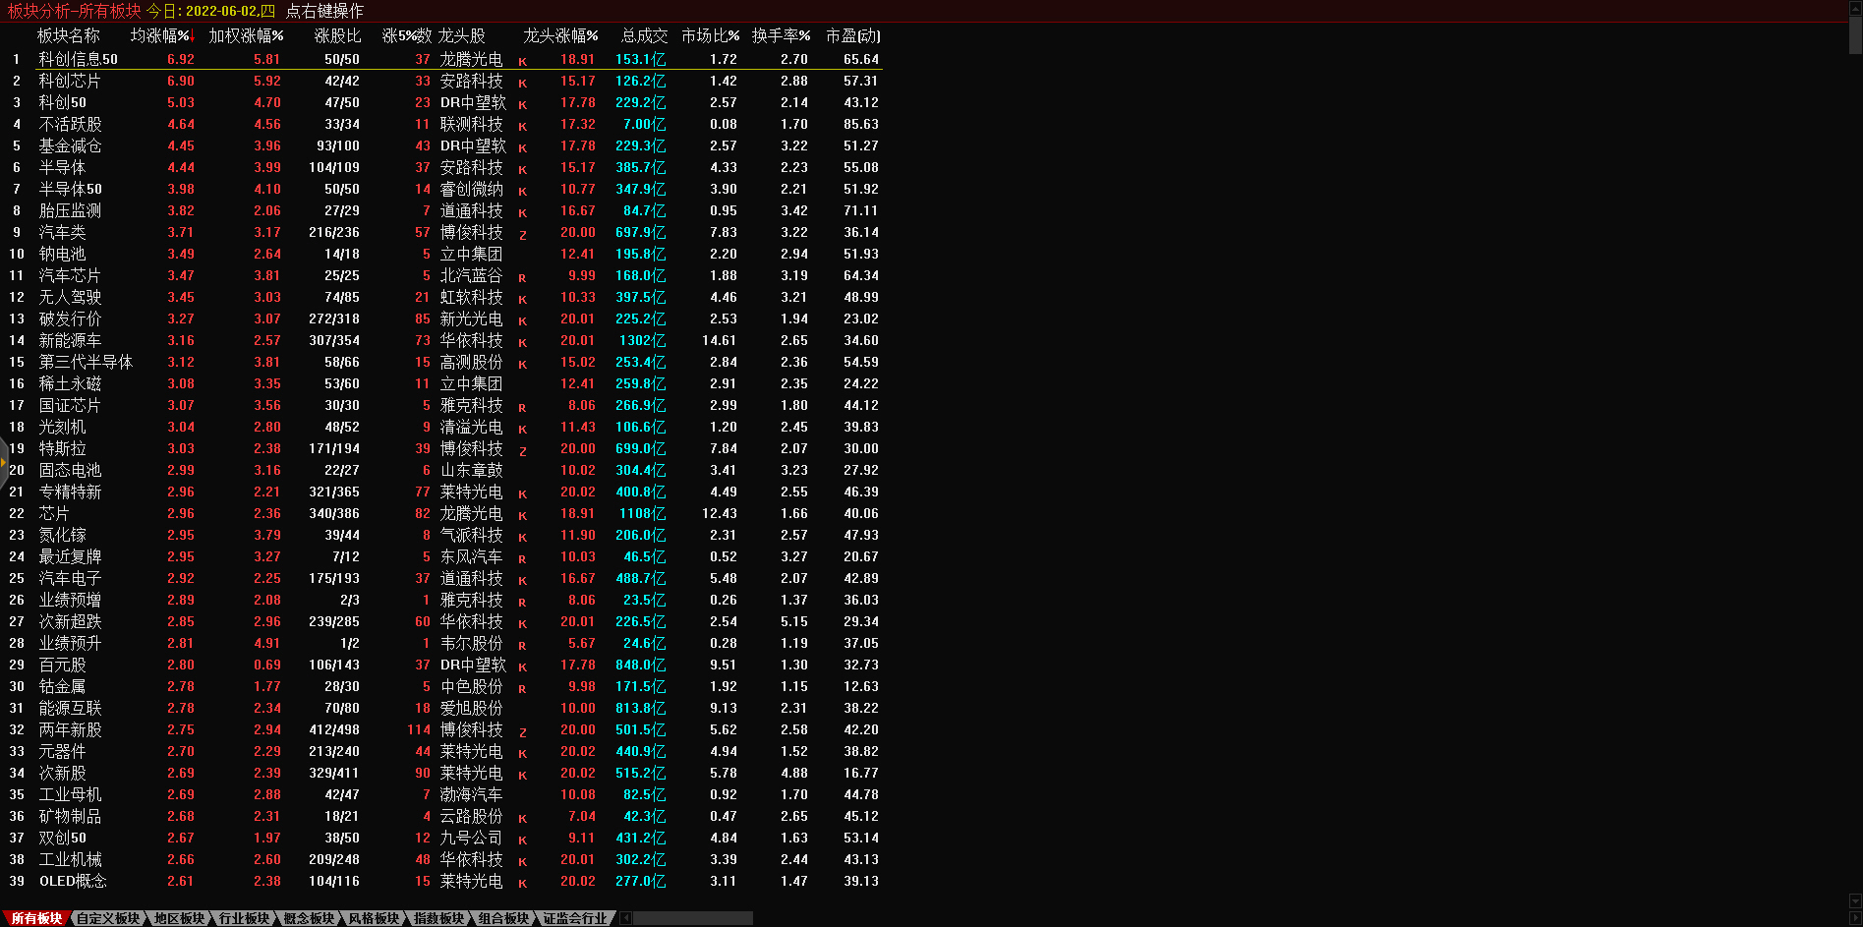Click the horizontal scrollbar left arrow

tap(625, 918)
